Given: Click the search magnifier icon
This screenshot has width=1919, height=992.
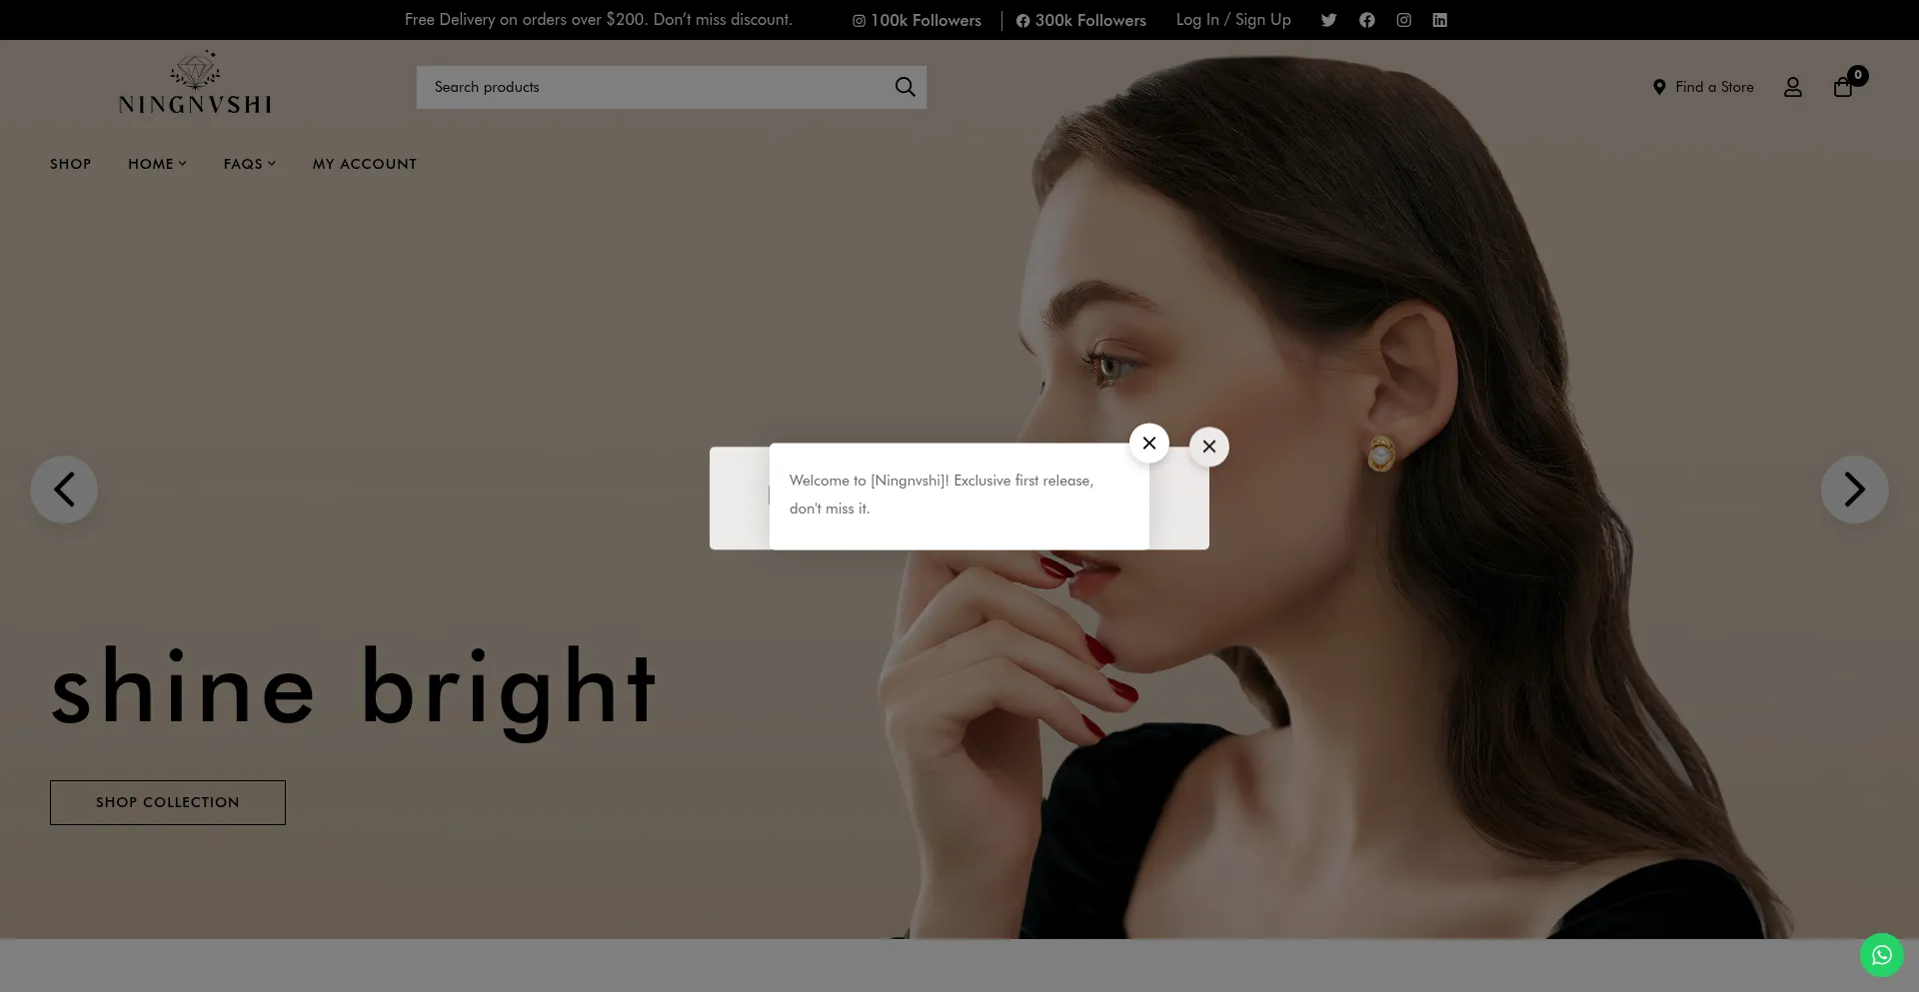Looking at the screenshot, I should 905,87.
